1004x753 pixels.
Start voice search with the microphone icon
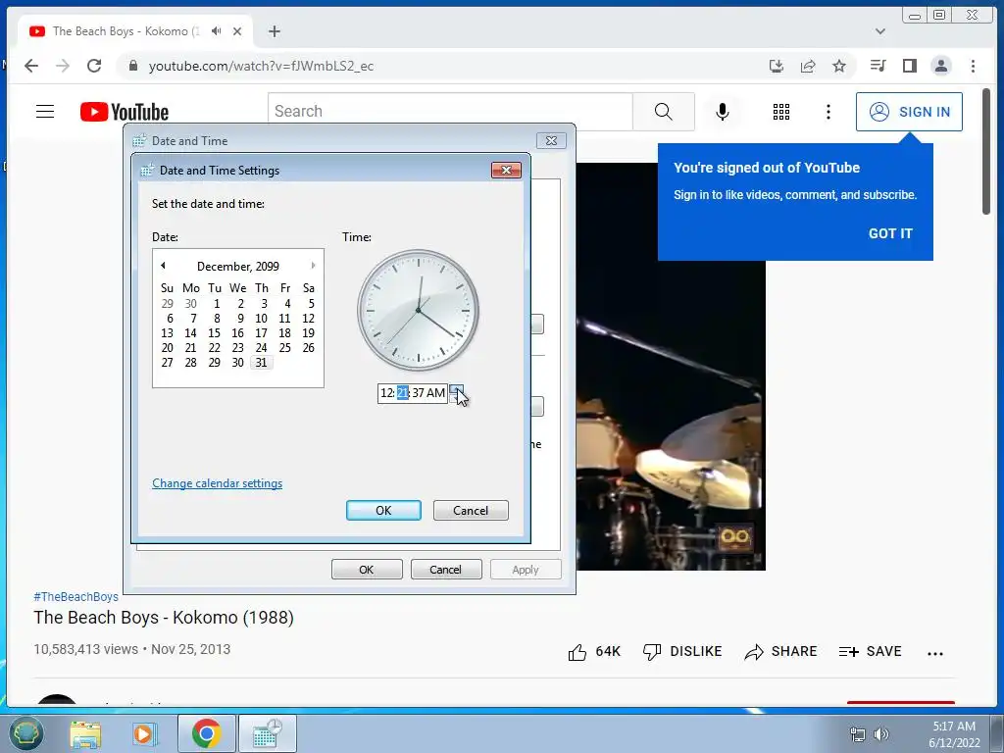pos(723,112)
